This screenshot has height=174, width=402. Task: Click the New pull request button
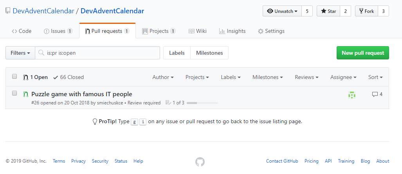point(362,53)
